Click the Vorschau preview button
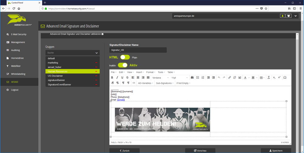 (200, 151)
